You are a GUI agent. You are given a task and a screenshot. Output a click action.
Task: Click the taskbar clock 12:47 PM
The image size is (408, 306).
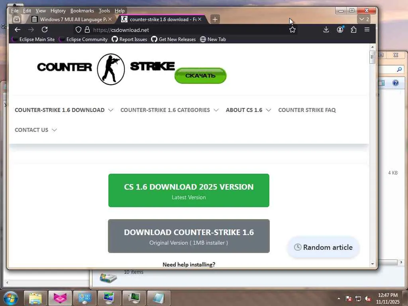(x=388, y=295)
